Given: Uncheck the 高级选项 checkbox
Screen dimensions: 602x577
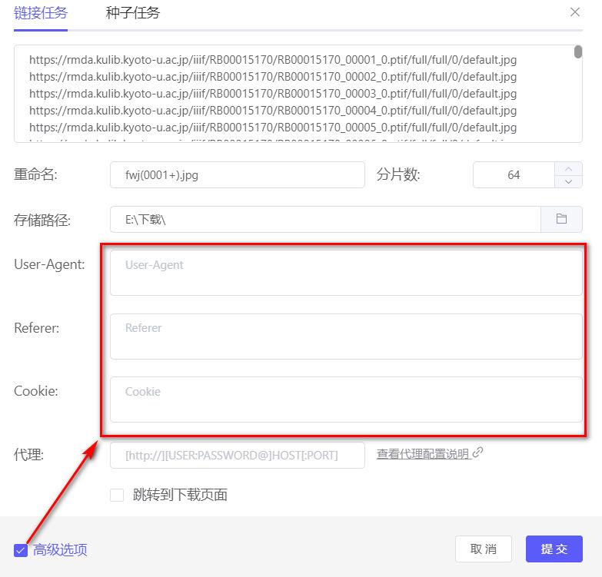Looking at the screenshot, I should (21, 549).
